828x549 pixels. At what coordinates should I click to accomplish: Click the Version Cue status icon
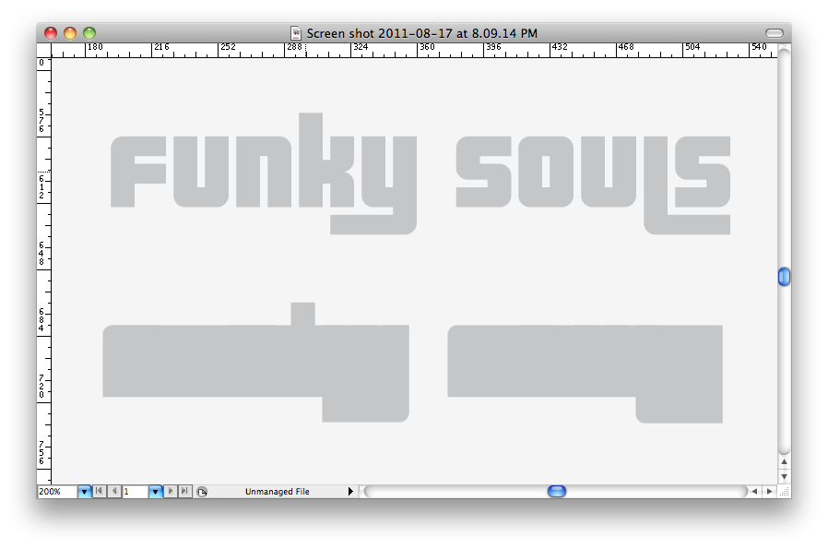(x=202, y=492)
